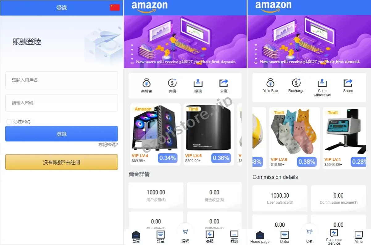The image size is (371, 245).
Task: Focus the 請輸入密碼 password field
Action: [61, 103]
